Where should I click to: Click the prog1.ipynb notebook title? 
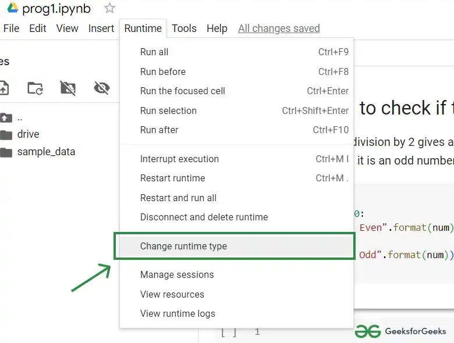point(56,9)
